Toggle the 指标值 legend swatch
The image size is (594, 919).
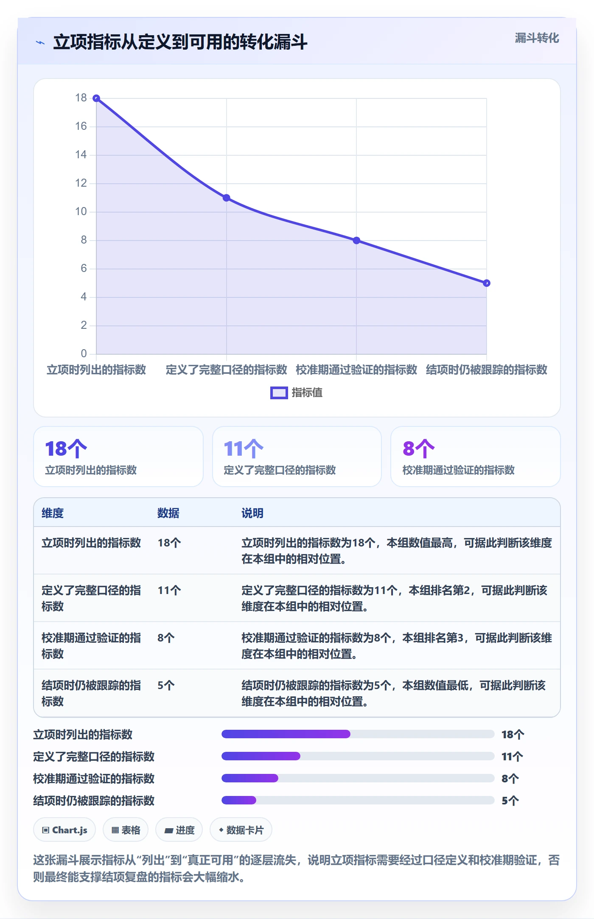[279, 392]
